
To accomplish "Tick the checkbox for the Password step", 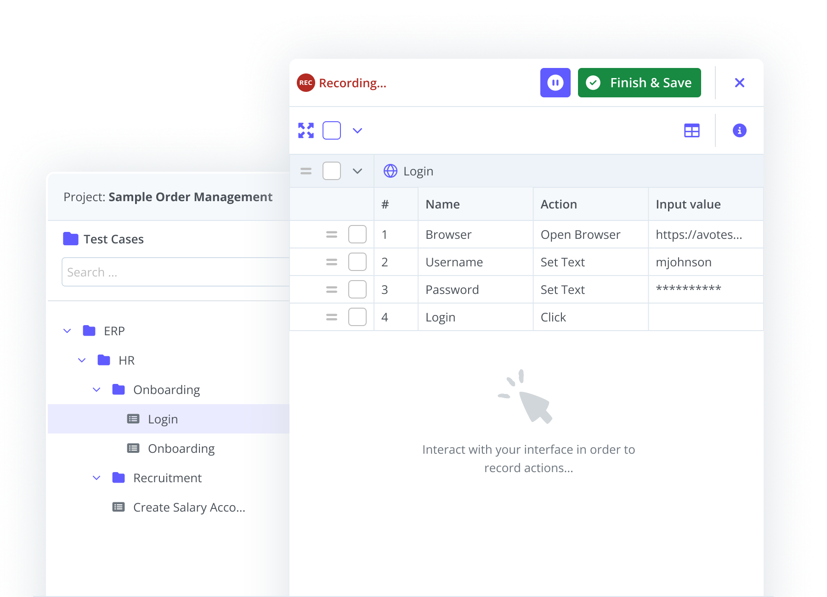I will (357, 290).
